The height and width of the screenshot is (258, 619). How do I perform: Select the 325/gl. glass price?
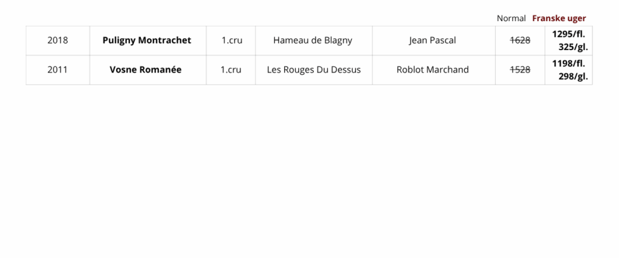point(573,47)
